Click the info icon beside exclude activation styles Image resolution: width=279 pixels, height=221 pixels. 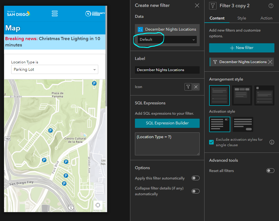click(272, 142)
